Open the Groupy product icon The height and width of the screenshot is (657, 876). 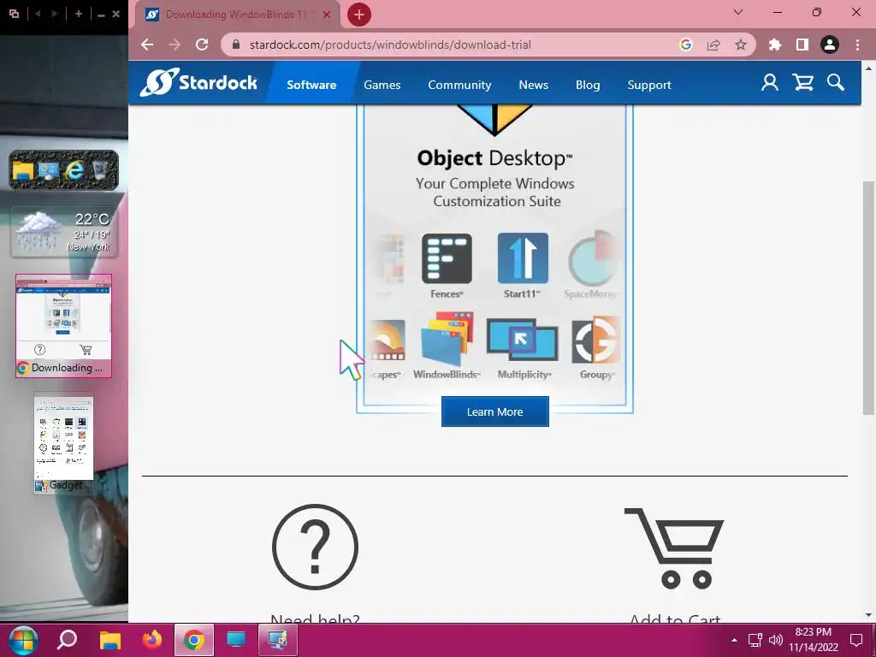coord(596,339)
